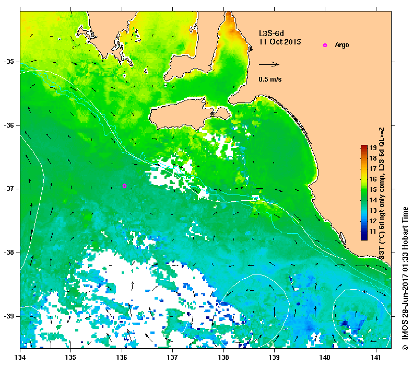
Task: Click the '134' longitude axis label
Action: 20,358
